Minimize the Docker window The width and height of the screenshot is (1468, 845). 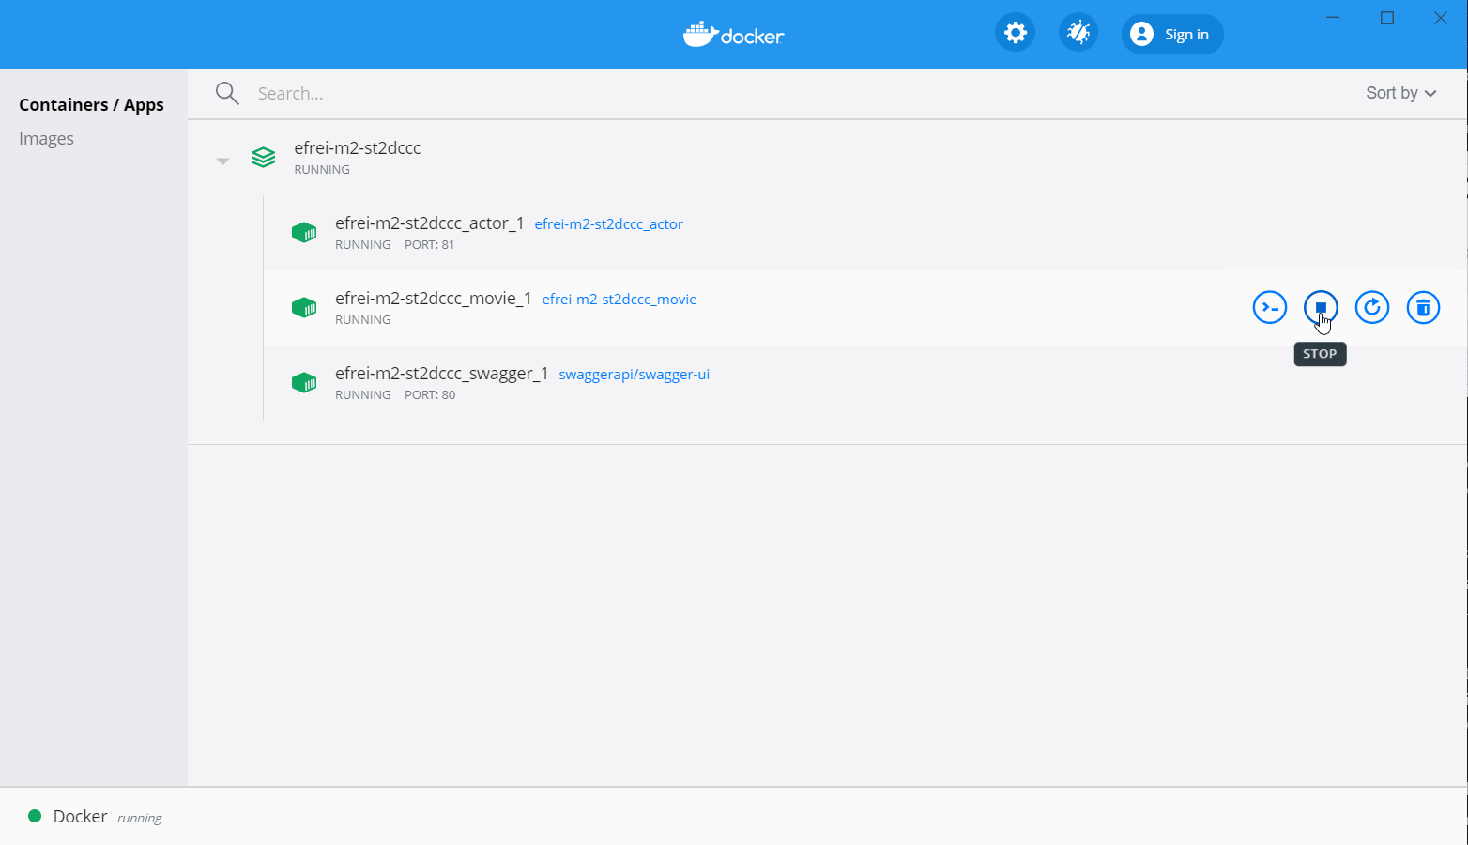1334,18
